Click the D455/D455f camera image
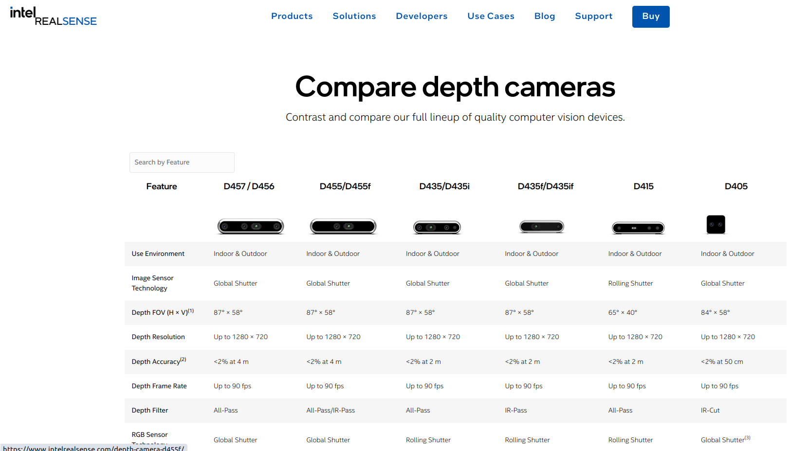The height and width of the screenshot is (451, 790). point(343,226)
